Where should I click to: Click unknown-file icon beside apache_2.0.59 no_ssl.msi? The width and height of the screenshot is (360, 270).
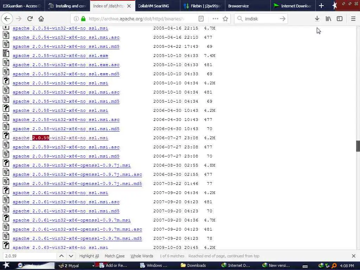point(6,135)
